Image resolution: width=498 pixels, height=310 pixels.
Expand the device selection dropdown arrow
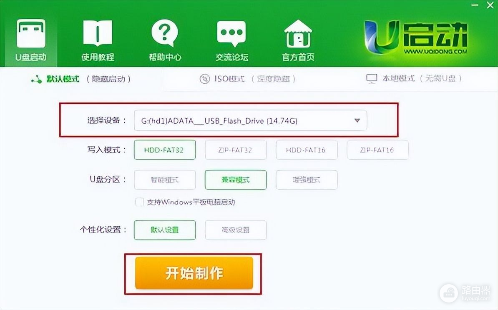coord(357,120)
